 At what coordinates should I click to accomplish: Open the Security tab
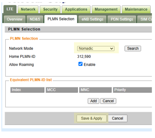(50, 9)
